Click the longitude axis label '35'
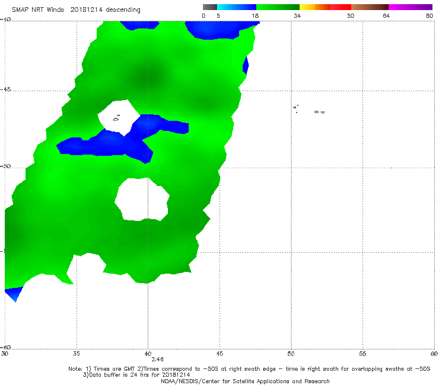 point(76,354)
